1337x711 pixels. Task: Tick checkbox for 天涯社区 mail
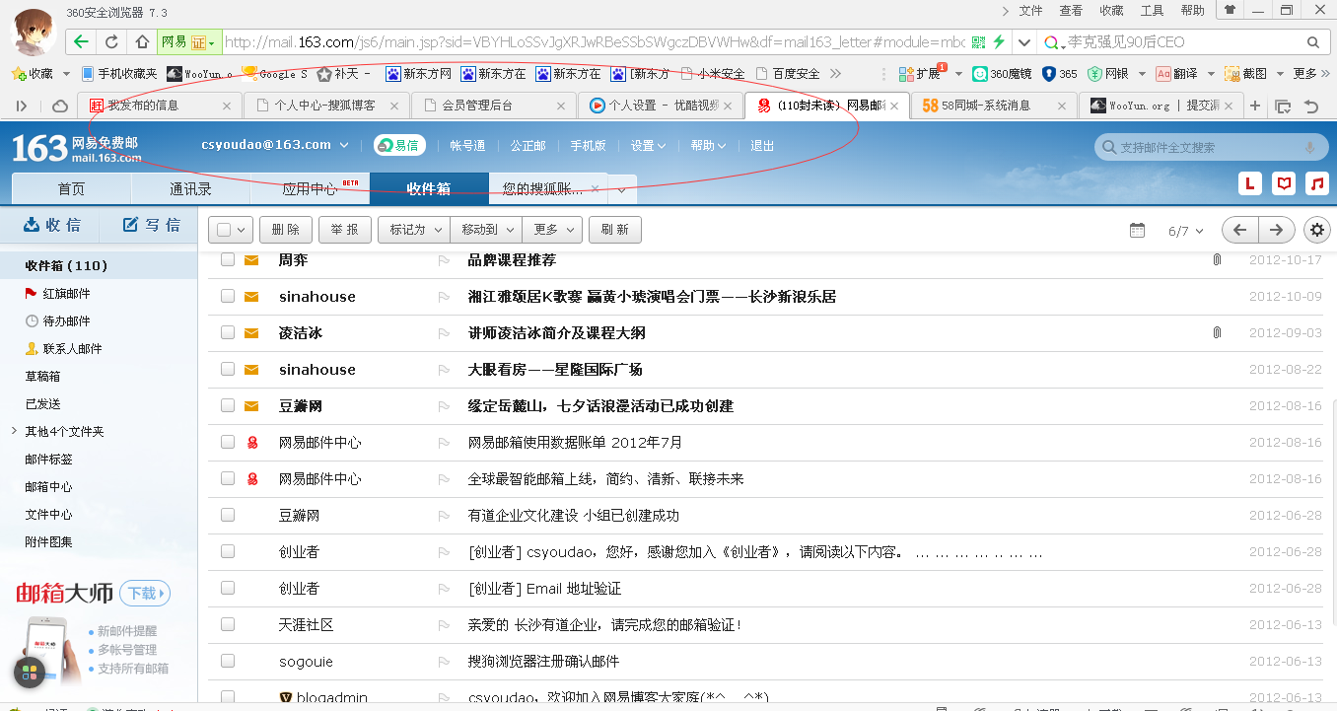228,624
